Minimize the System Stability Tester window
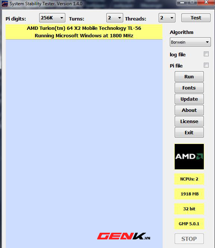 point(182,3)
